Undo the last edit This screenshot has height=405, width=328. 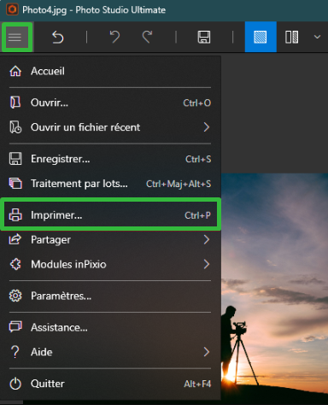click(114, 37)
